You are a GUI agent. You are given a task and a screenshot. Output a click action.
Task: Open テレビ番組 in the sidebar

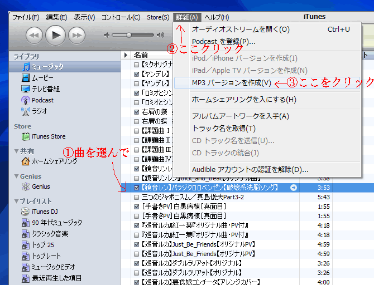[45, 89]
